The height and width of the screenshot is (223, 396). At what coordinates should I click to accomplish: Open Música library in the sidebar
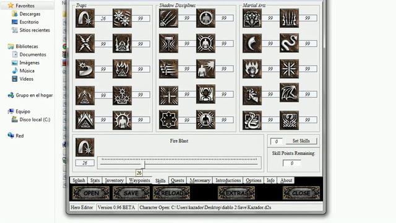pyautogui.click(x=27, y=71)
